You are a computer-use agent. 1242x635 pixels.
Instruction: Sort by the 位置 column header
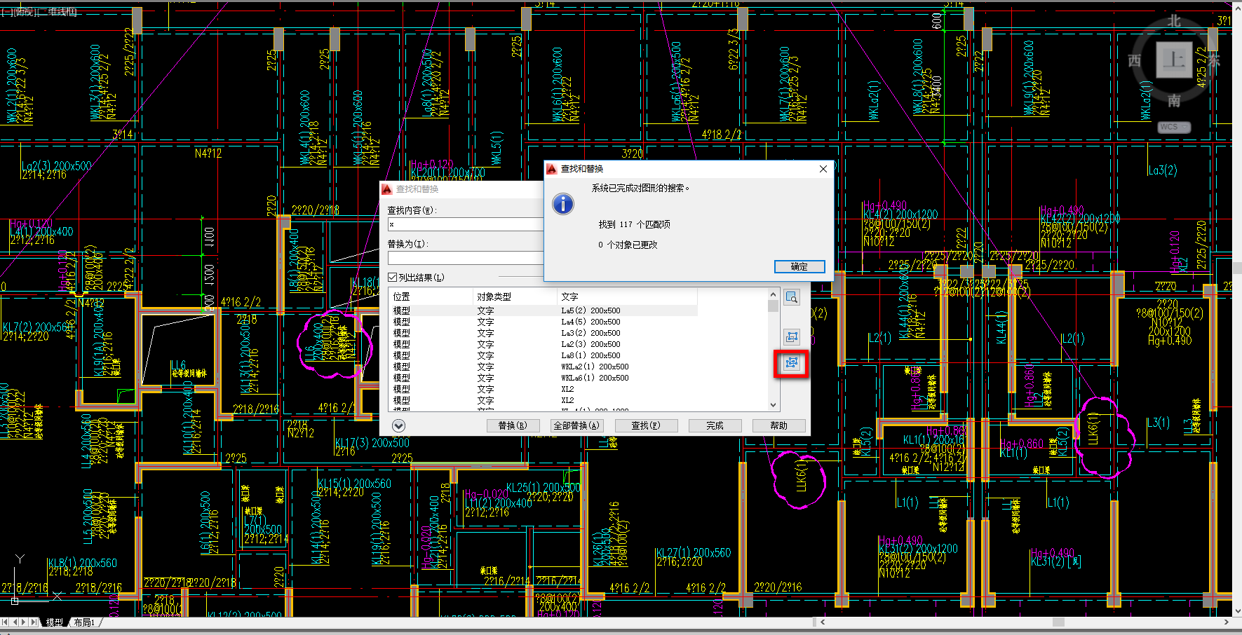click(431, 296)
